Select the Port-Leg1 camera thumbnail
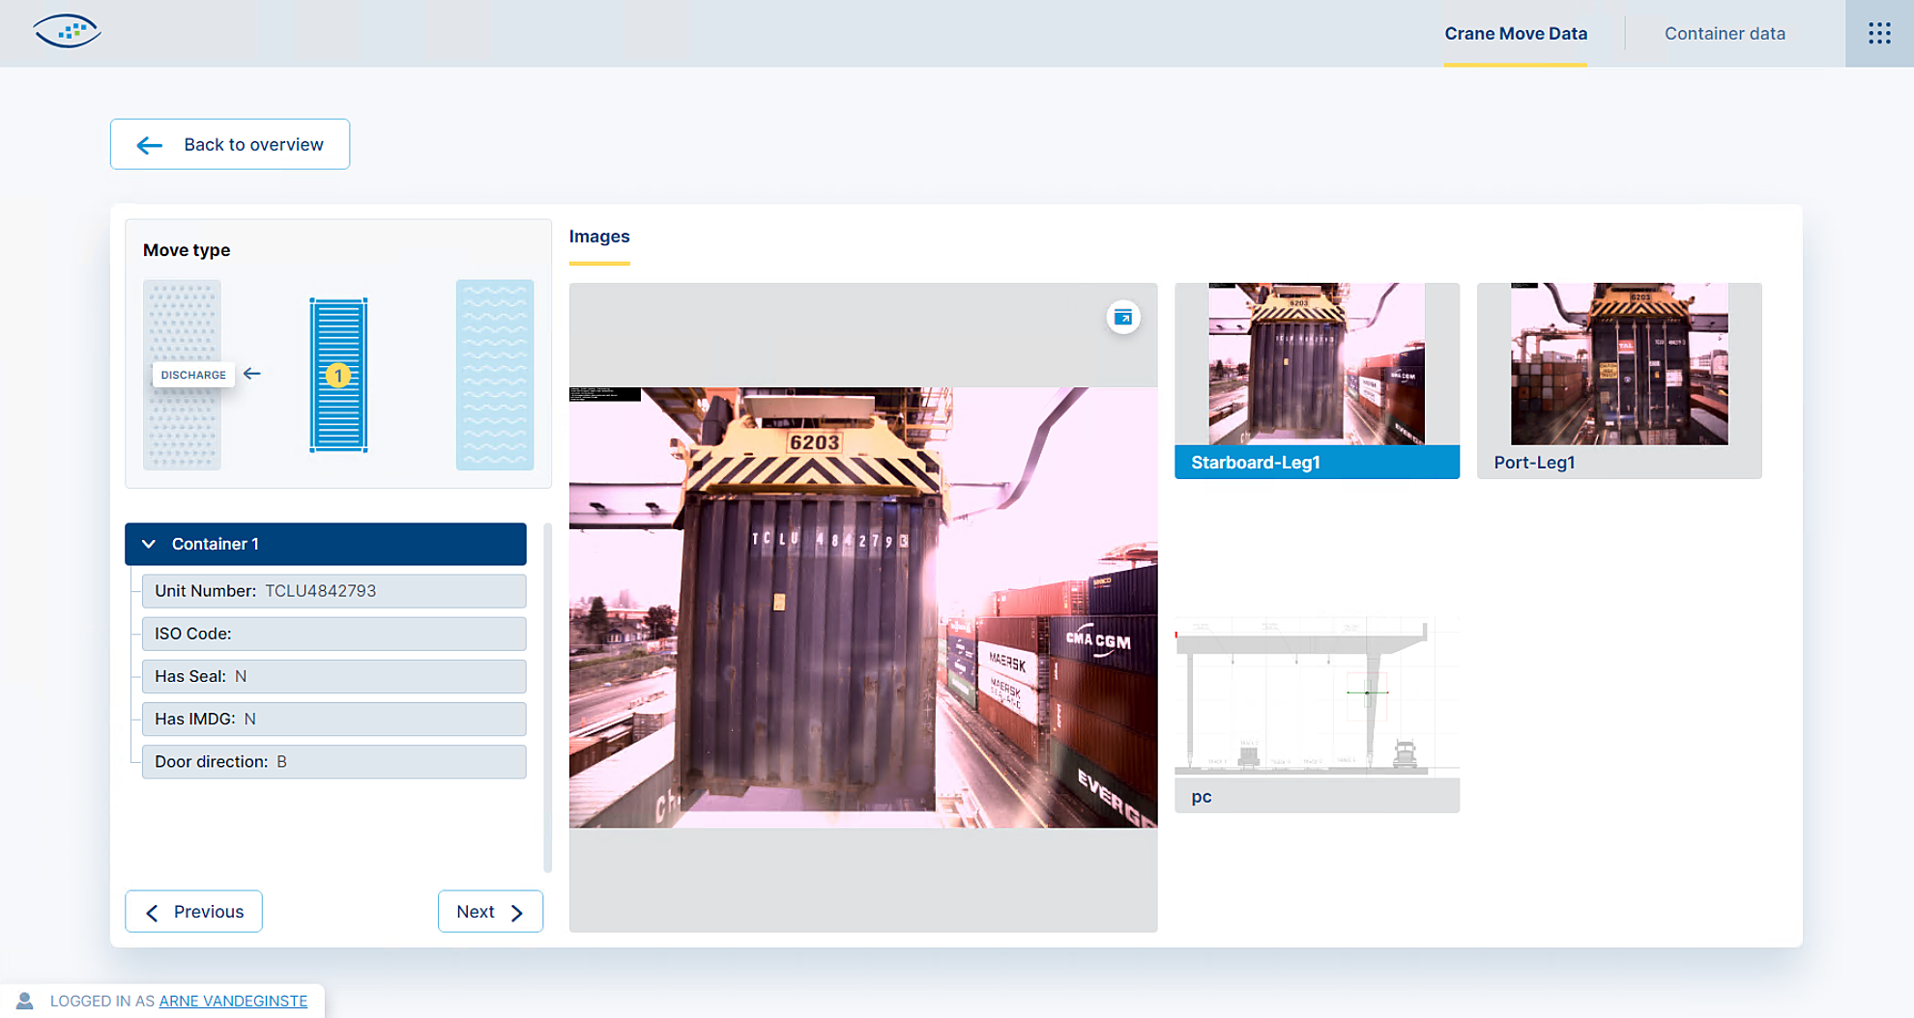1914x1018 pixels. (x=1618, y=380)
